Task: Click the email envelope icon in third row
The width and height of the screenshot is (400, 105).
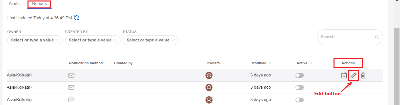Action: (x=71, y=100)
